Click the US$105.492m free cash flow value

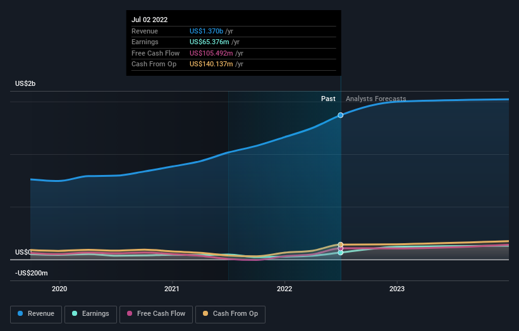(x=211, y=53)
